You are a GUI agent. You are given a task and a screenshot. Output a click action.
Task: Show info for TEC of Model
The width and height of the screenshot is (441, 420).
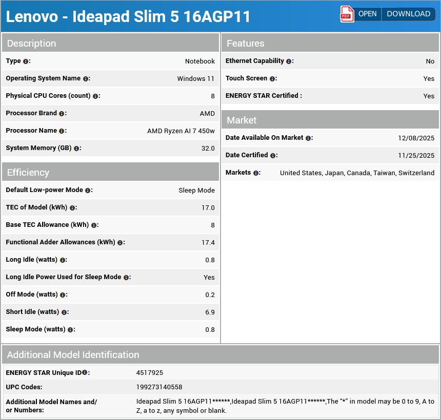(x=72, y=208)
